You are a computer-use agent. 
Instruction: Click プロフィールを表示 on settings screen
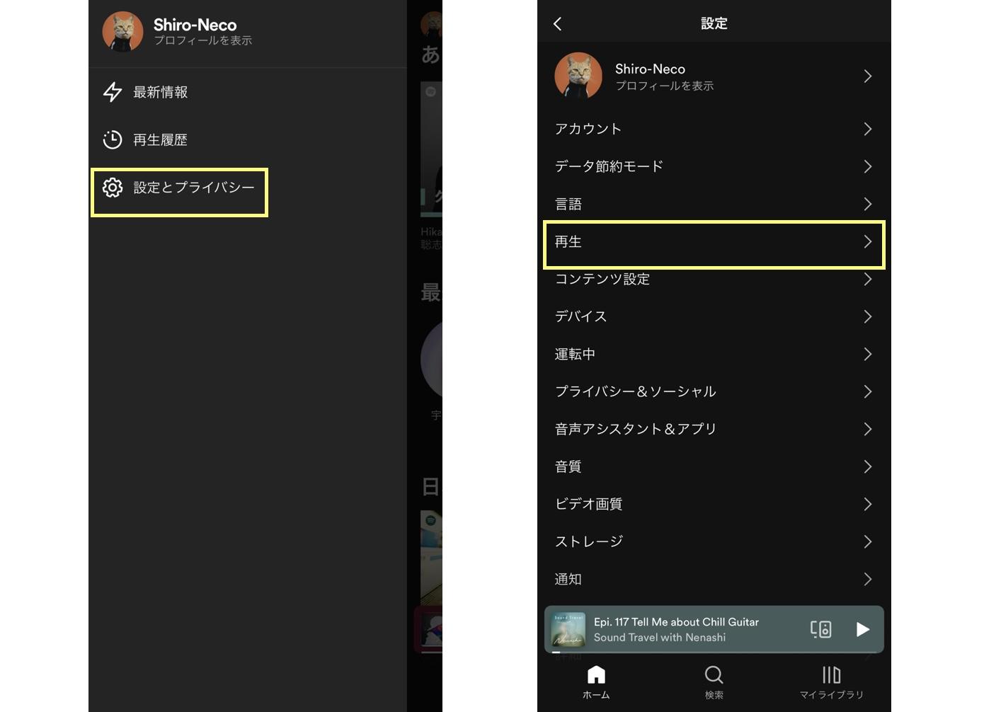[x=664, y=86]
